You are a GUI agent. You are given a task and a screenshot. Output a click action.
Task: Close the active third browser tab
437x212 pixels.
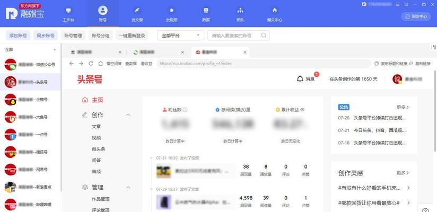point(245,52)
